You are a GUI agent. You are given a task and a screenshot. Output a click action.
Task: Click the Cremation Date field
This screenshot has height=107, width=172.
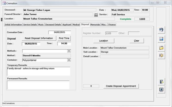[60, 32]
